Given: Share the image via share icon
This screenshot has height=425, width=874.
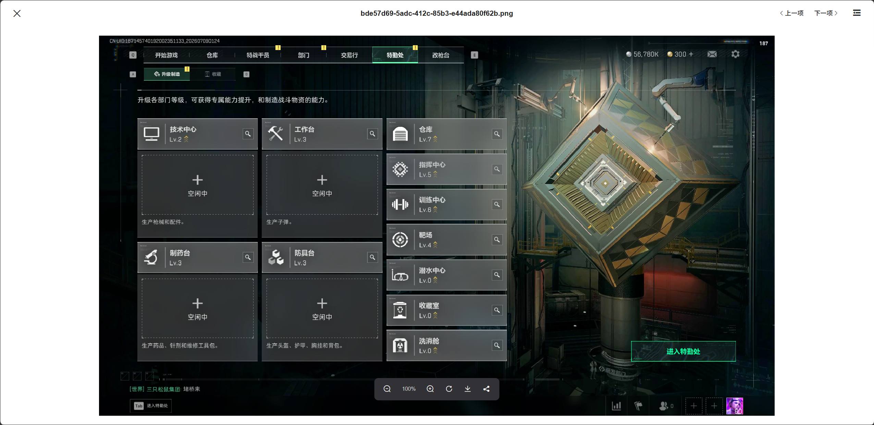Looking at the screenshot, I should pos(486,389).
